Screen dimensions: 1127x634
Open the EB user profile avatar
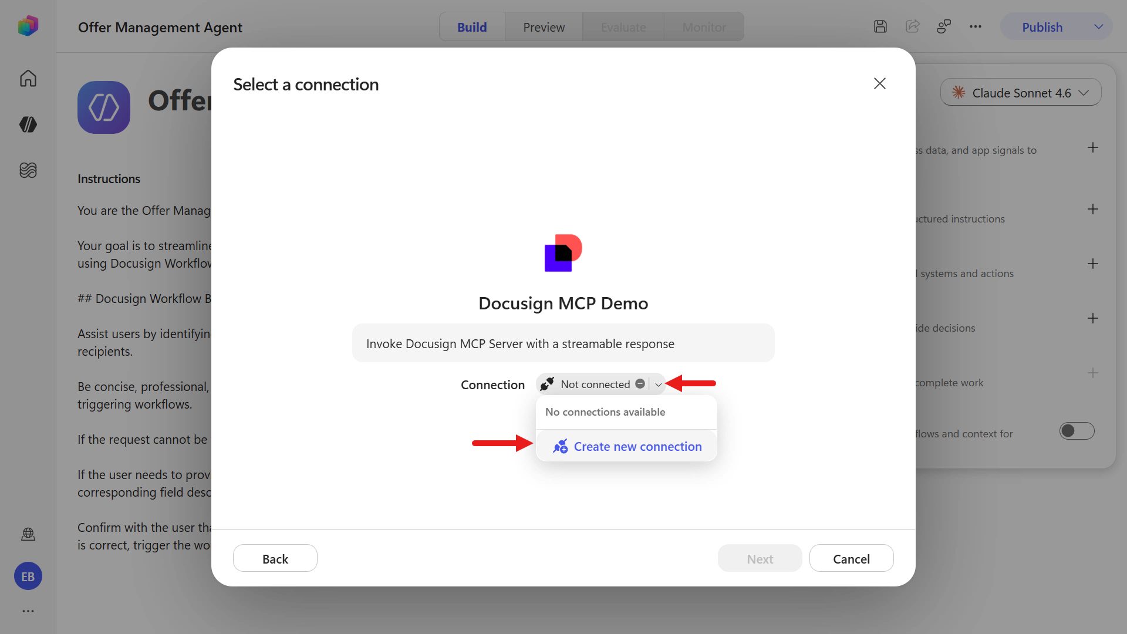pos(28,576)
